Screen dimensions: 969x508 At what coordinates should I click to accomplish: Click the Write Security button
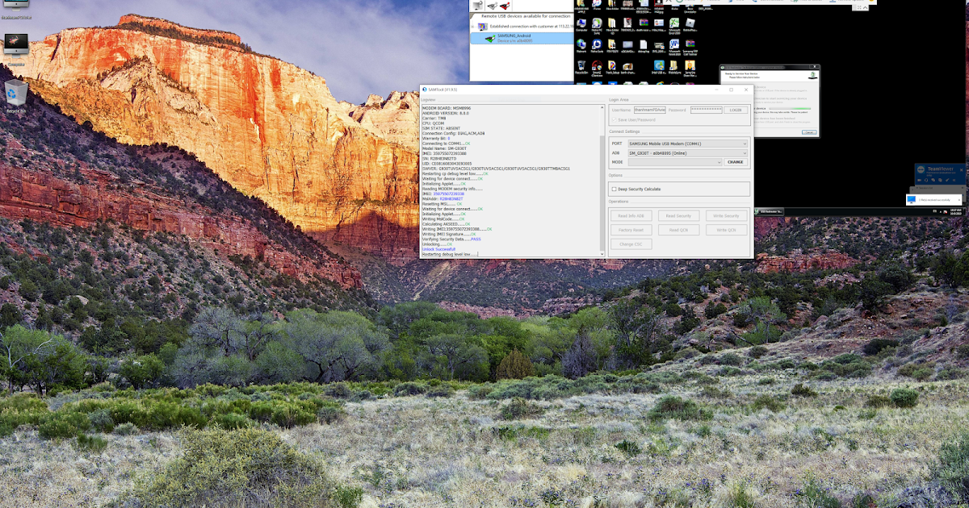pos(727,216)
